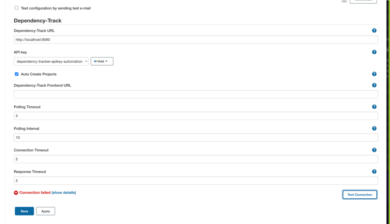Focus the Dependency-Track URL input field

tap(196, 40)
